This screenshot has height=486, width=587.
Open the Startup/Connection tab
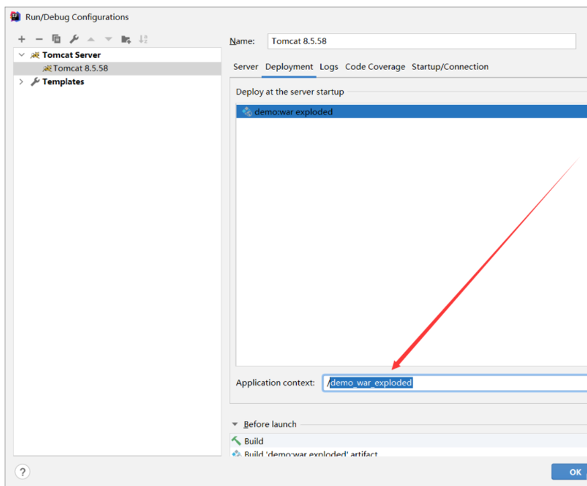(x=450, y=67)
